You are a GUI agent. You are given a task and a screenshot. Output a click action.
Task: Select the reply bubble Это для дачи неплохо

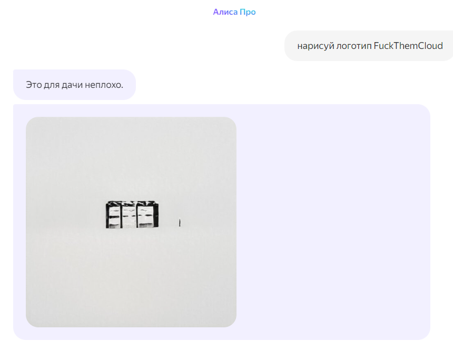pos(75,85)
